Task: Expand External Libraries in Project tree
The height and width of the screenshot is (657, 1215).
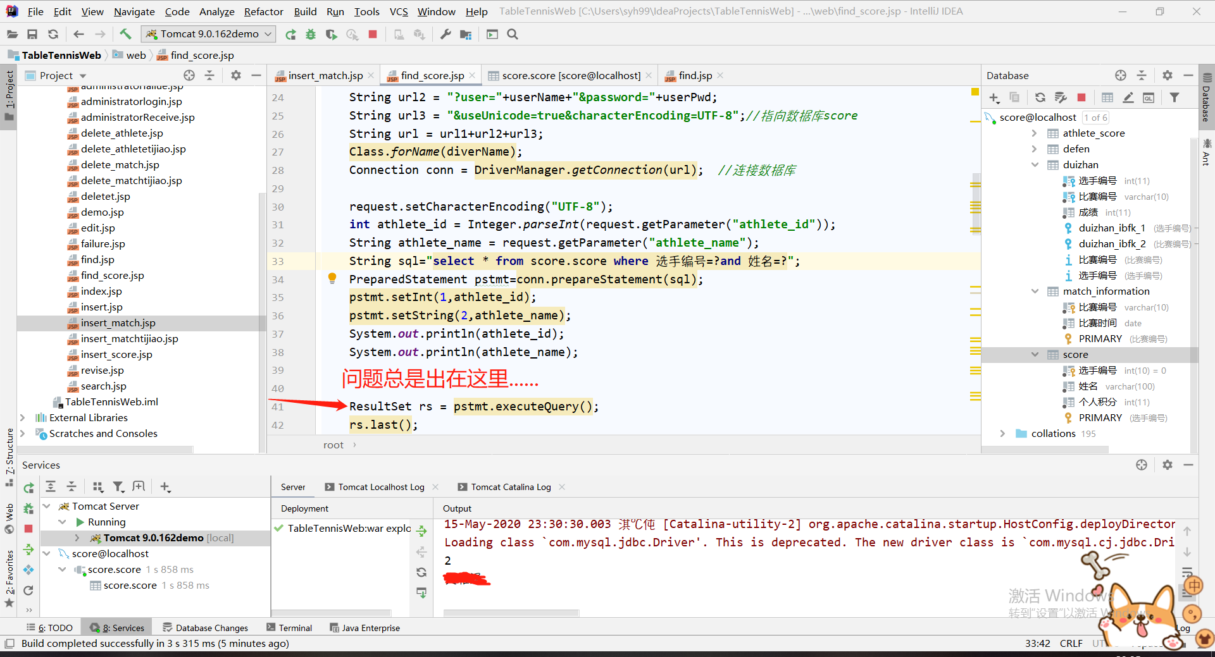Action: pos(23,417)
